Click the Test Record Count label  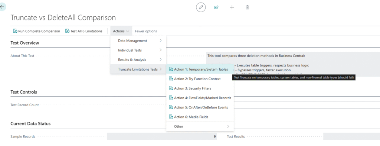pos(25,105)
